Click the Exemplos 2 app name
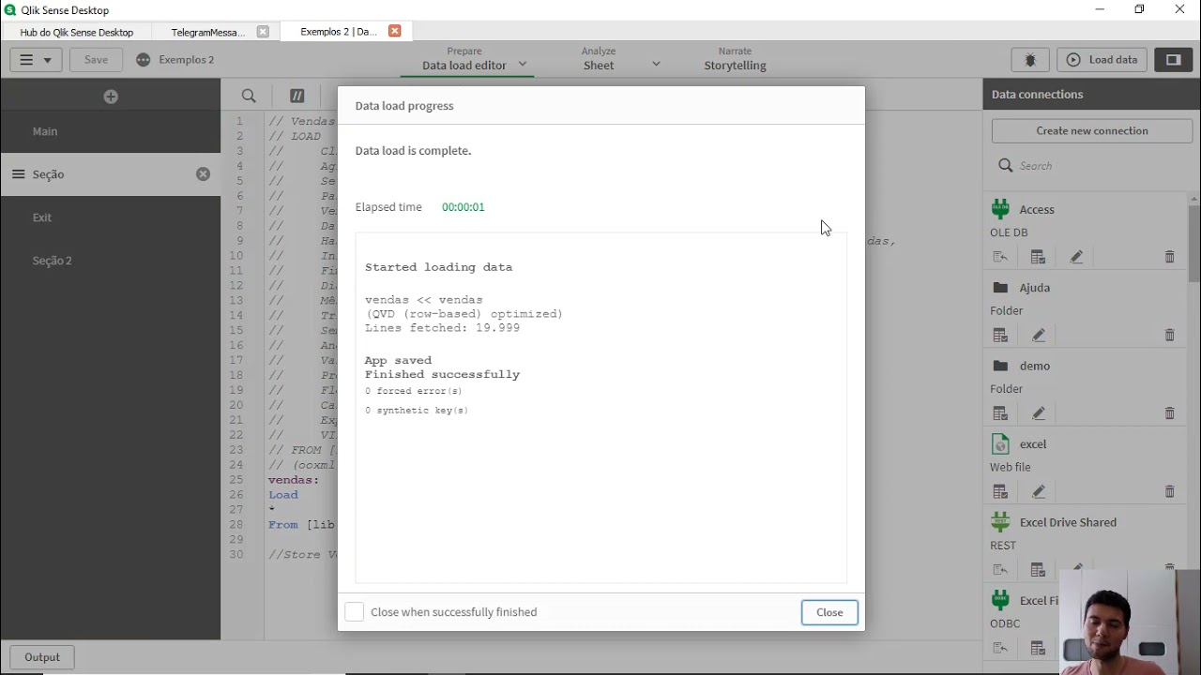The height and width of the screenshot is (675, 1201). coord(186,59)
